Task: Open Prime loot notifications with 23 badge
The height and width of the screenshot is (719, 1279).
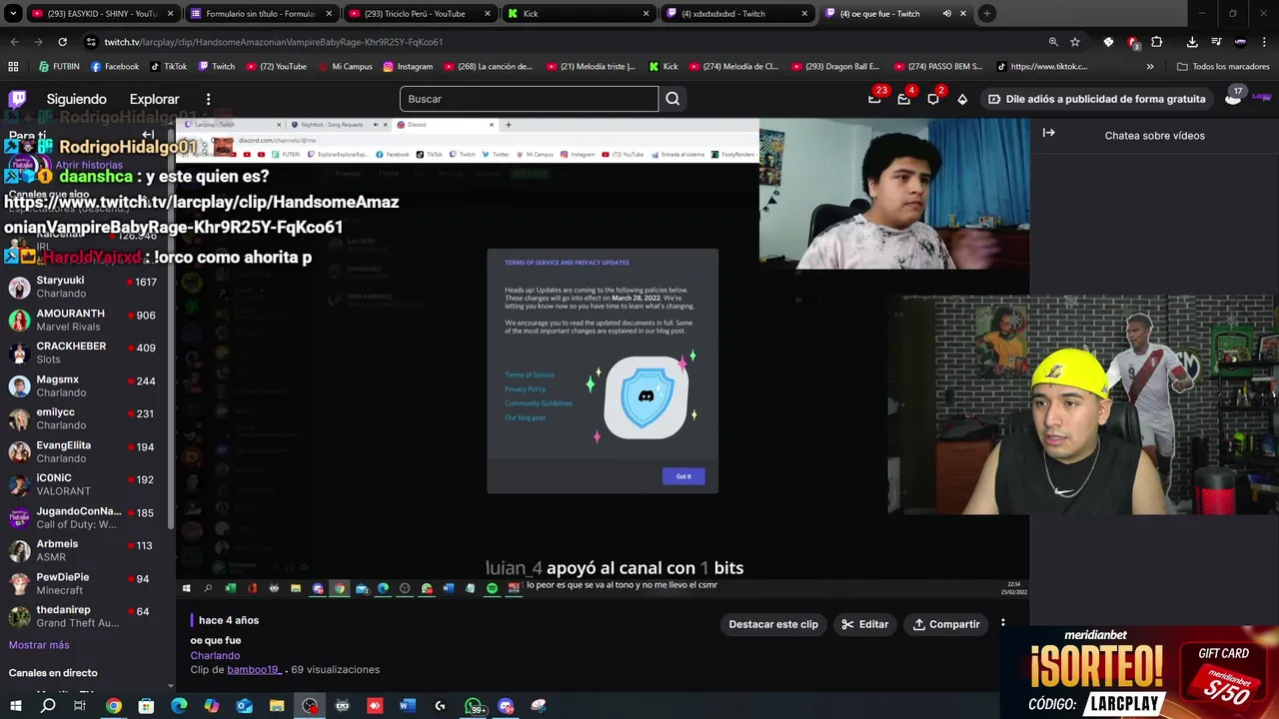Action: coord(874,99)
